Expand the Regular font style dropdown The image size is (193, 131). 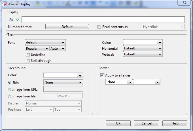click(x=37, y=49)
